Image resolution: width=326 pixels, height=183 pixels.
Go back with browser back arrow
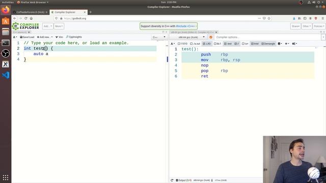click(x=15, y=18)
